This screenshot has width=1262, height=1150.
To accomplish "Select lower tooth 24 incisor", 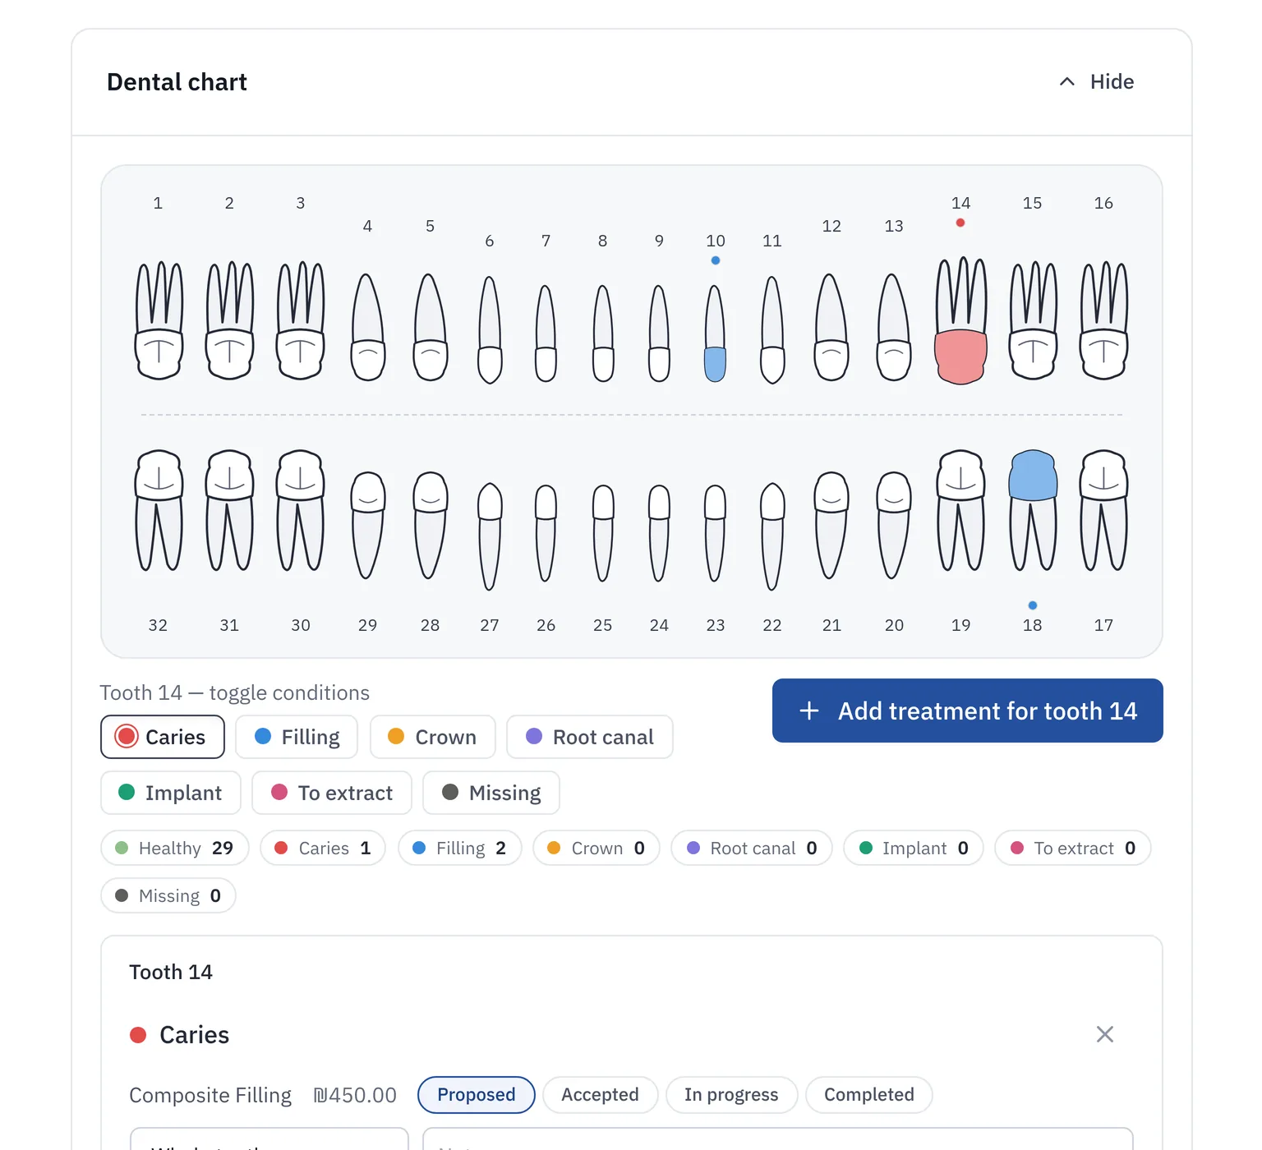I will (x=659, y=533).
